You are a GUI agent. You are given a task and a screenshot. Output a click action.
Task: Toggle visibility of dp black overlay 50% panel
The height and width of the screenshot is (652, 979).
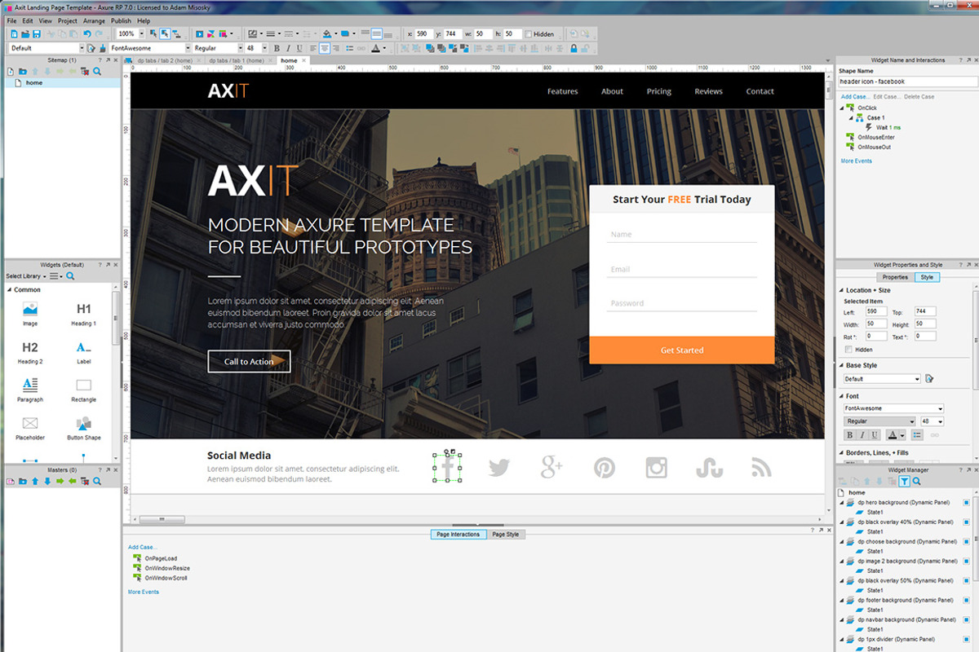[x=966, y=581]
